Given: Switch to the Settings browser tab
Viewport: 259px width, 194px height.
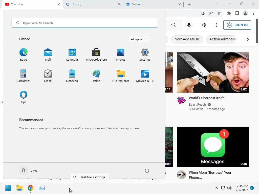Looking at the screenshot, I should click(x=153, y=4).
